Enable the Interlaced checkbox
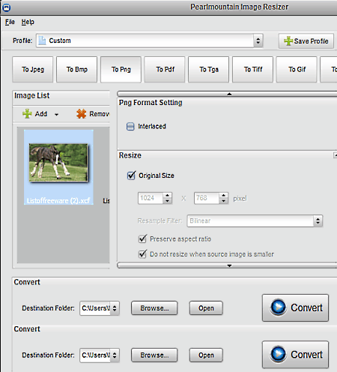Image resolution: width=337 pixels, height=372 pixels. click(x=130, y=127)
